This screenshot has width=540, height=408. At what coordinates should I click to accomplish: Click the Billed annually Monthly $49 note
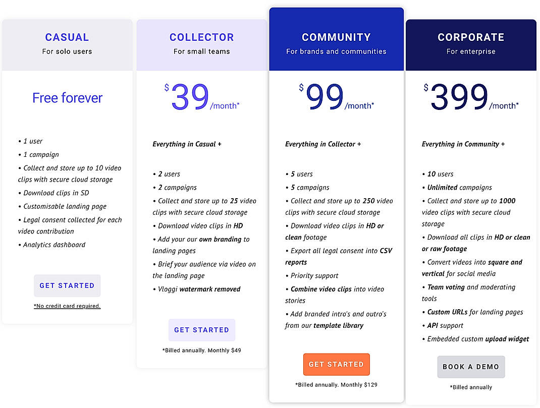click(201, 350)
